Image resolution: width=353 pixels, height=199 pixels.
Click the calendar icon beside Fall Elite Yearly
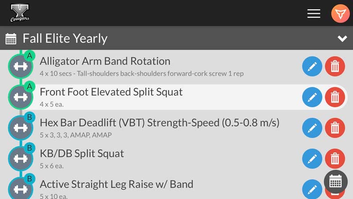(x=11, y=38)
